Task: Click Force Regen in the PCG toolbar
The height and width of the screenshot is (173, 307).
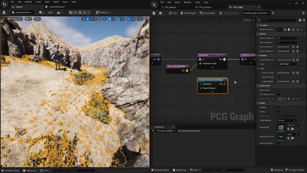Action: click(x=207, y=13)
